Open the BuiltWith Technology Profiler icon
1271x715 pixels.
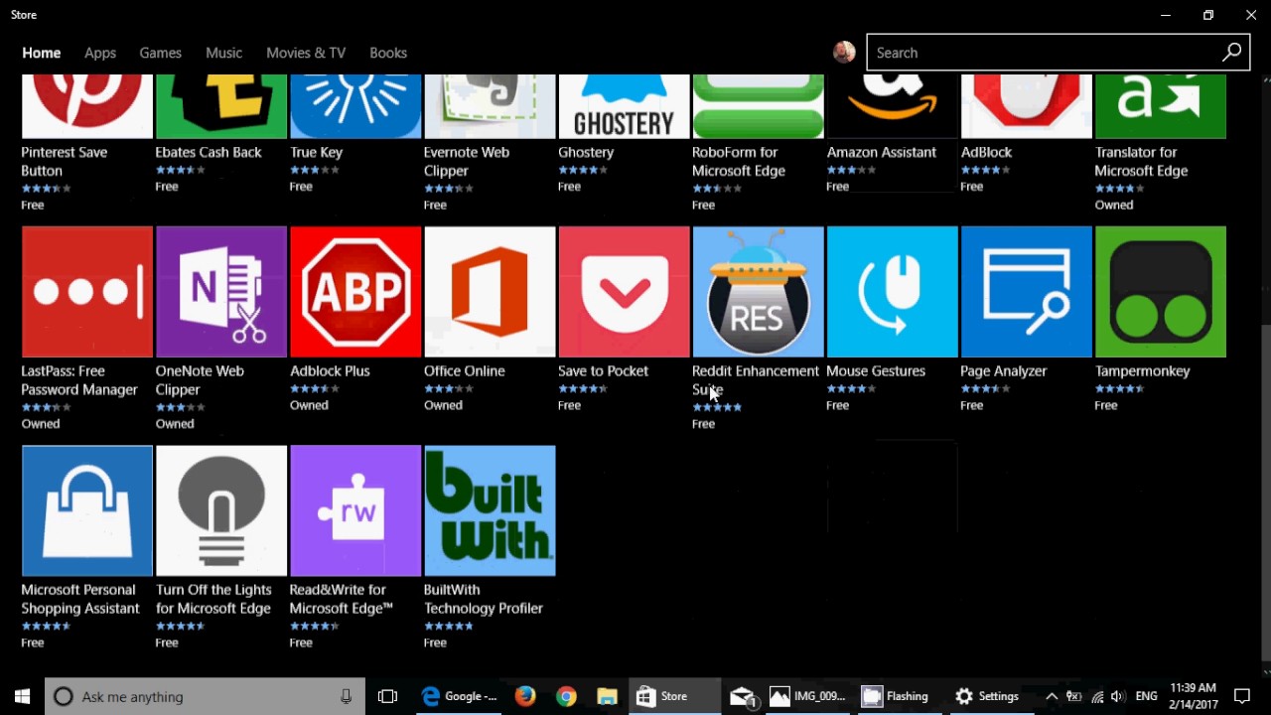click(490, 510)
